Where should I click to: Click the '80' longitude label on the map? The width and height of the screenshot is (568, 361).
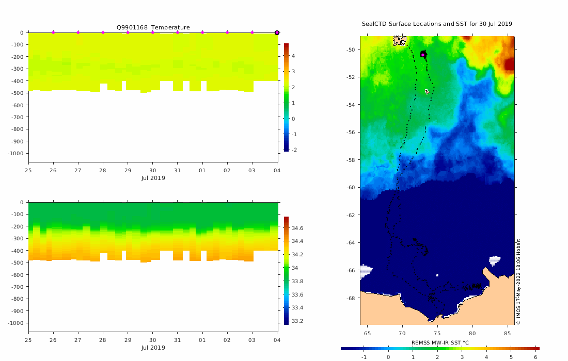point(472,334)
